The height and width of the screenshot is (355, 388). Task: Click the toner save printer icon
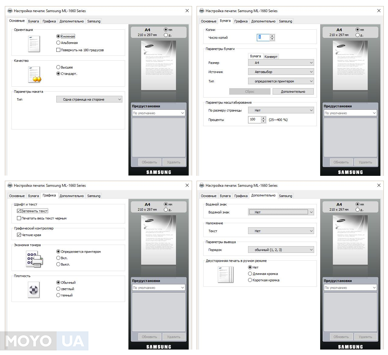pos(34,260)
